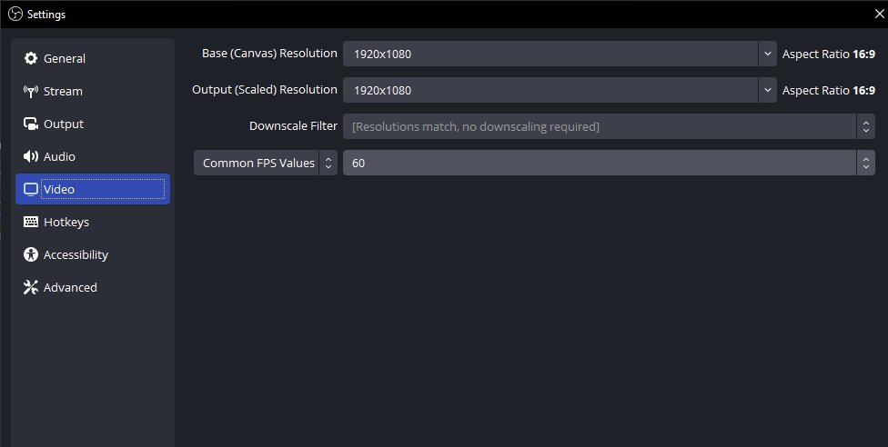The width and height of the screenshot is (888, 447).
Task: Open Common FPS Values type selector
Action: click(266, 163)
